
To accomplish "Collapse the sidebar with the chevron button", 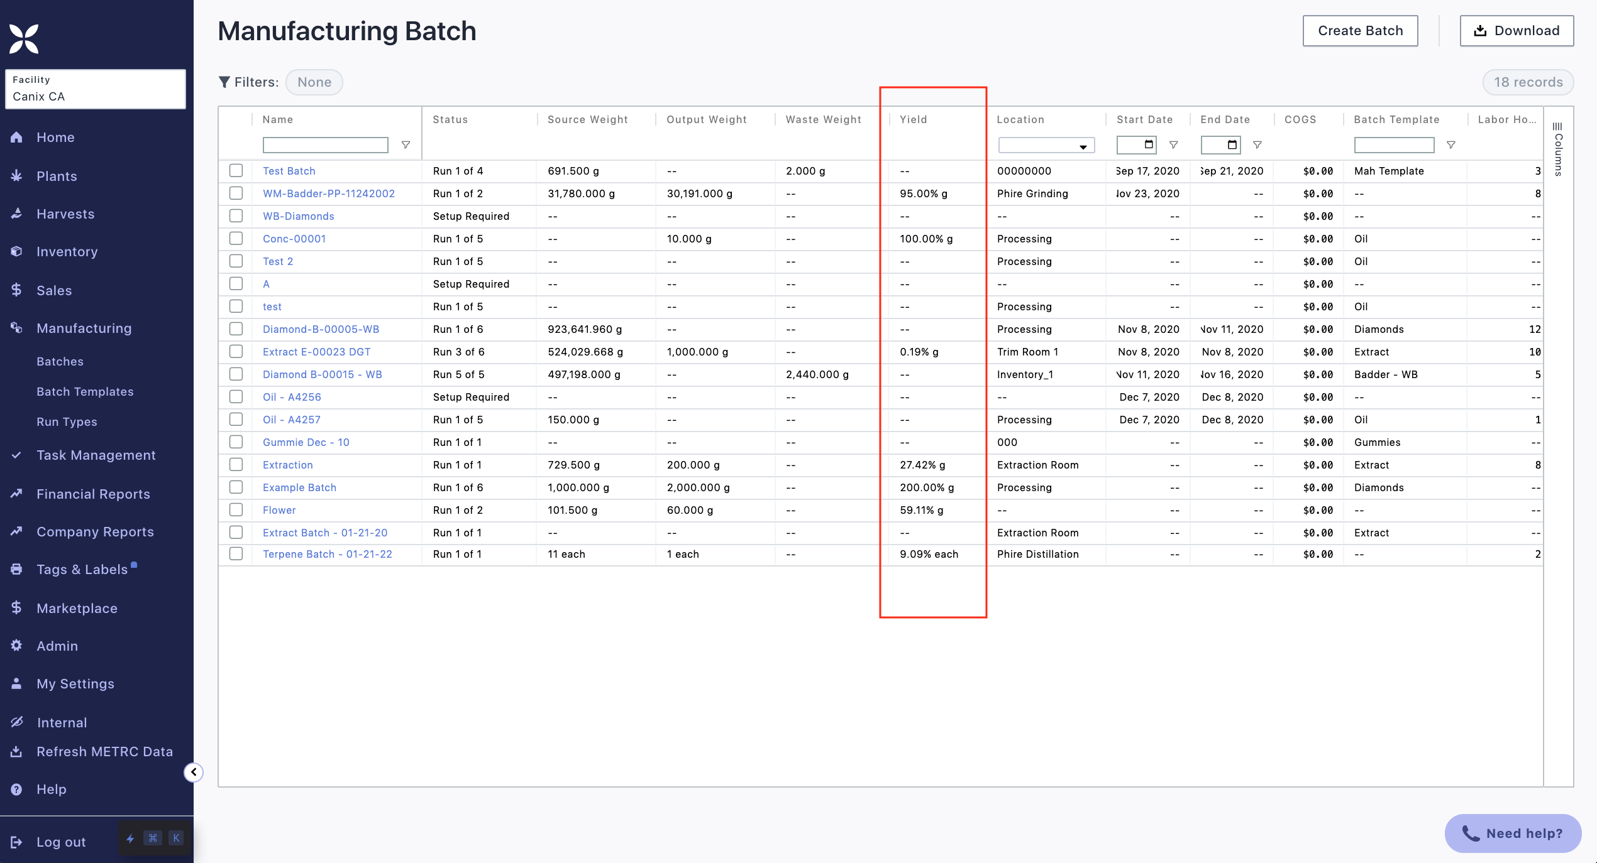I will pyautogui.click(x=194, y=772).
